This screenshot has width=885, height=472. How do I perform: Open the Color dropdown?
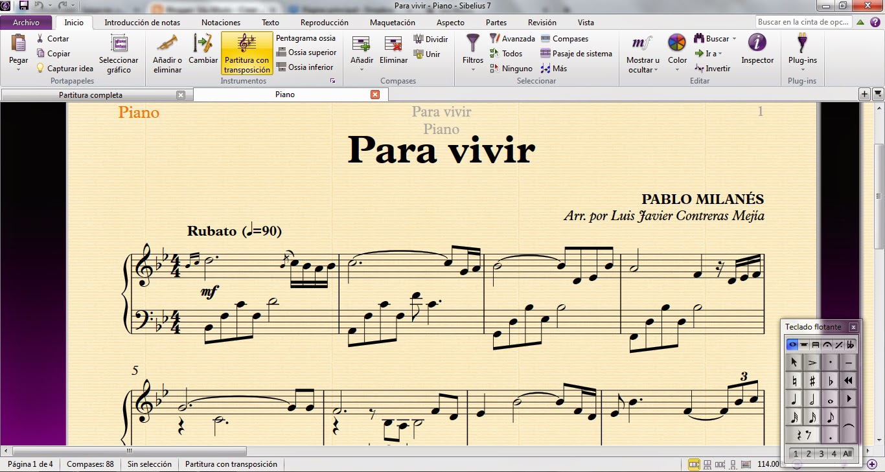[x=677, y=69]
